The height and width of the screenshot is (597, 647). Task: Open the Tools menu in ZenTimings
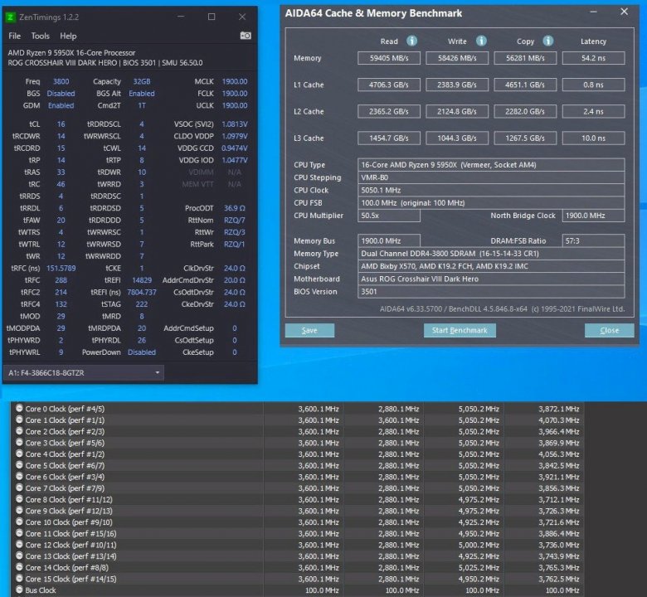click(x=41, y=36)
